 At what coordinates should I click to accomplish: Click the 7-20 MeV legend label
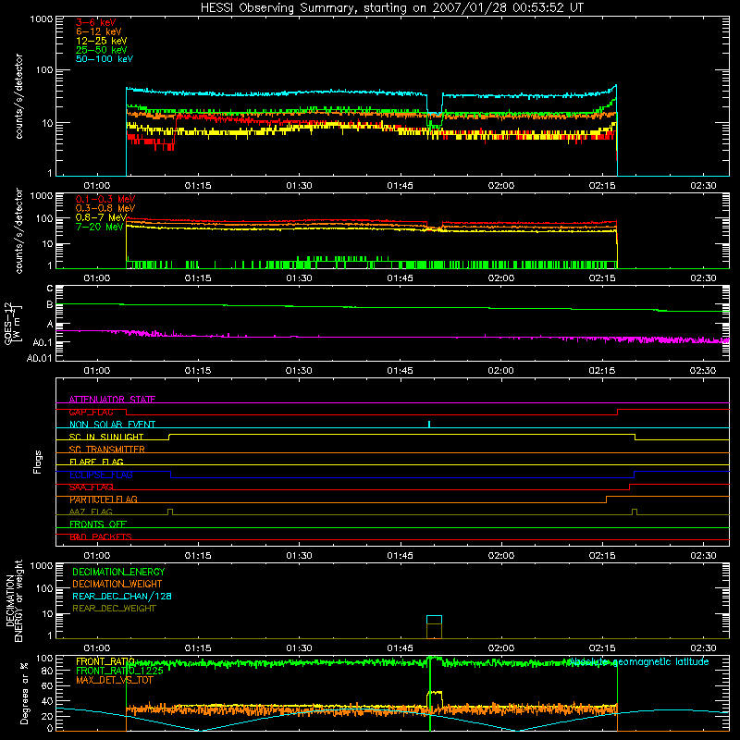pos(99,227)
